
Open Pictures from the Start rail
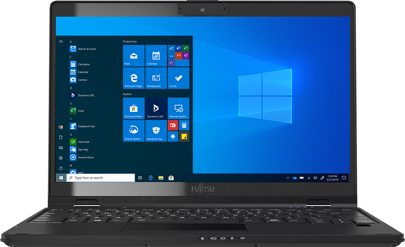[61, 147]
